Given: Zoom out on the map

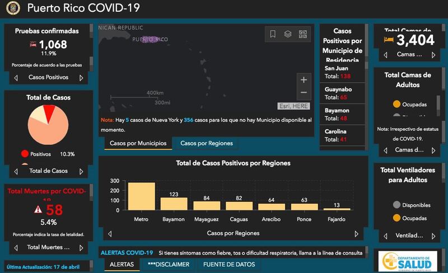Looking at the screenshot, I should 304,92.
